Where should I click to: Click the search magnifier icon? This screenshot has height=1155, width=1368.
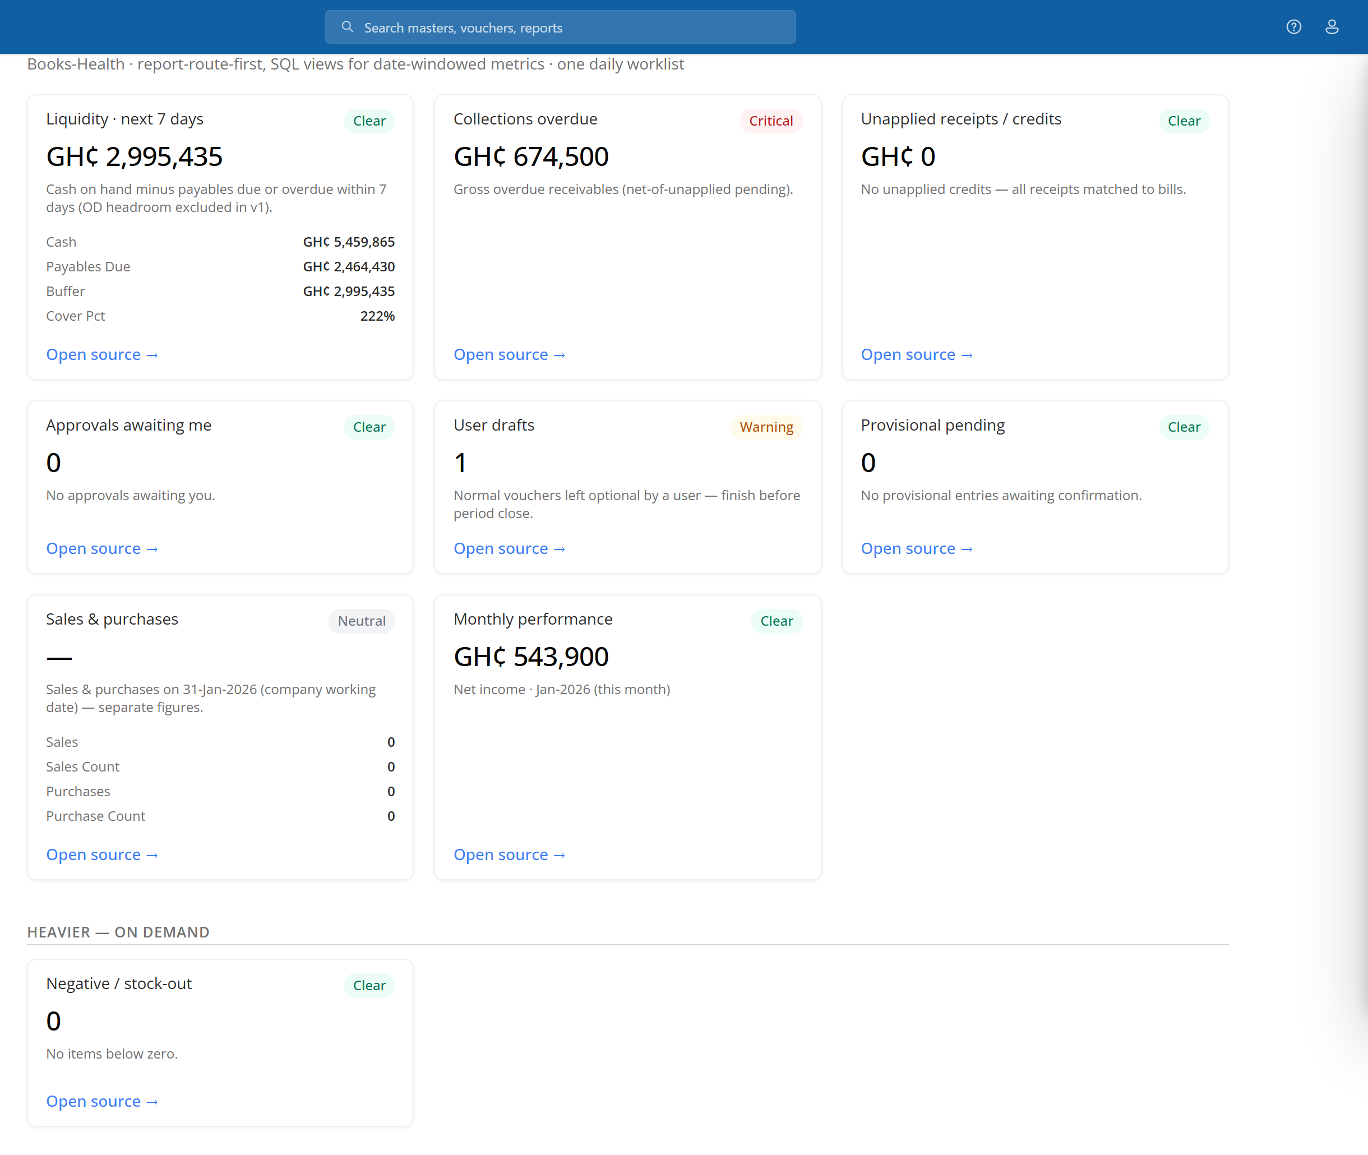point(348,27)
